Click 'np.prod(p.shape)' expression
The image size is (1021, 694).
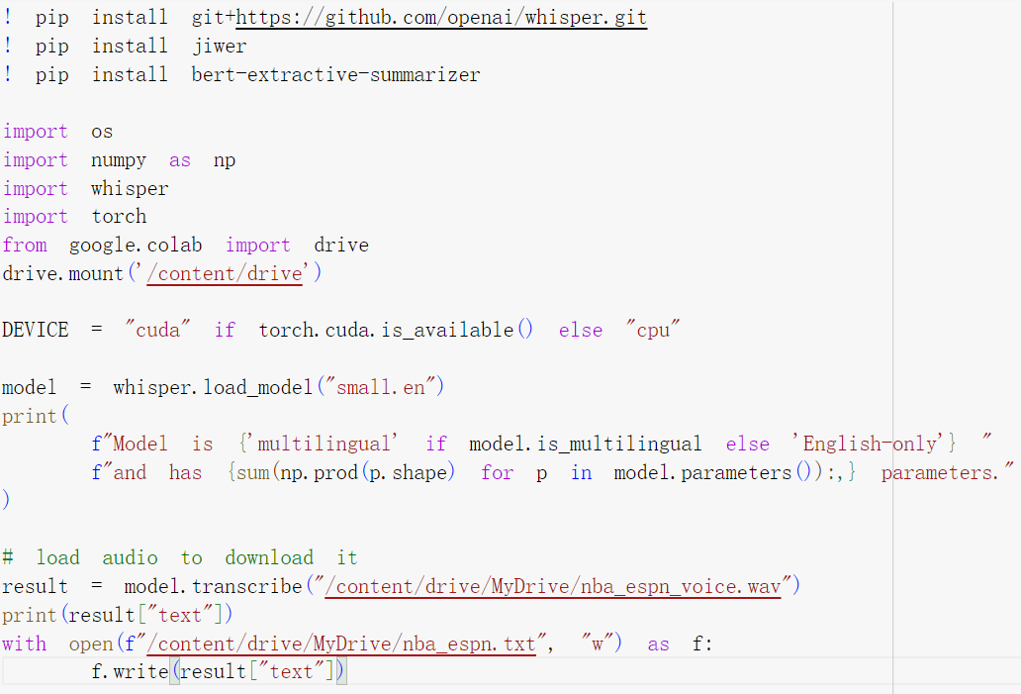(368, 472)
